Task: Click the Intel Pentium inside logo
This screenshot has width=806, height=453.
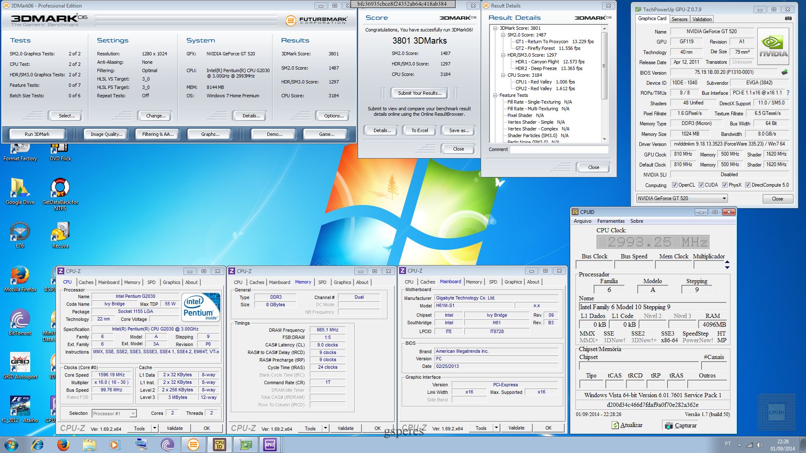Action: point(201,307)
